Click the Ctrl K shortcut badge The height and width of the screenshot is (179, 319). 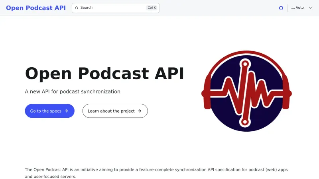(x=152, y=8)
